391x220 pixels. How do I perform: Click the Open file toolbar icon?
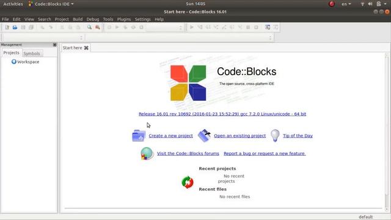point(15,27)
